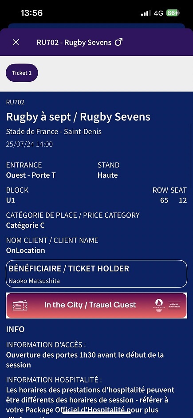Screen dimensions: 193x418
Task: Open the Bénéficiaire / Ticket Holder box
Action: 96,274
